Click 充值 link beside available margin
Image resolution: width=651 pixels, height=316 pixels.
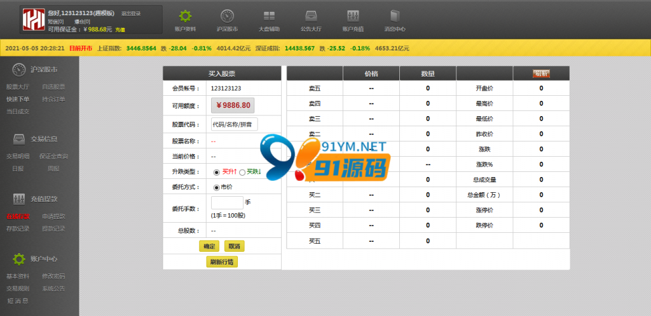(x=120, y=30)
